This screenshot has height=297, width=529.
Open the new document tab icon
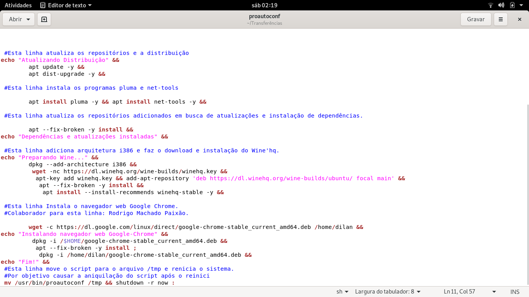coord(44,19)
